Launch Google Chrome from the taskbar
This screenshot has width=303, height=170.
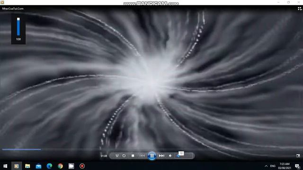point(60,166)
